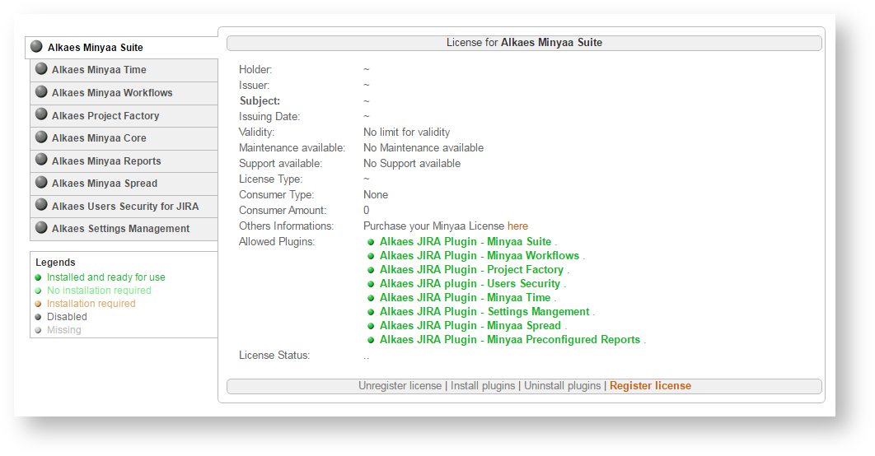Click grey status icon beside Alkaes Minyaa Time

point(41,69)
